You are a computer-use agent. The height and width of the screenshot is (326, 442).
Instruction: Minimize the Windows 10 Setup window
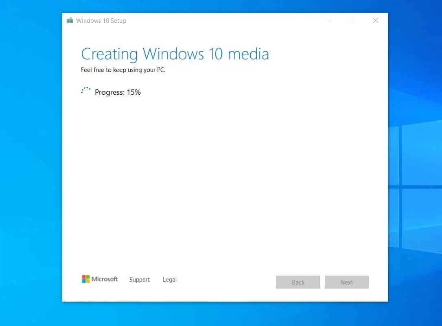point(328,20)
